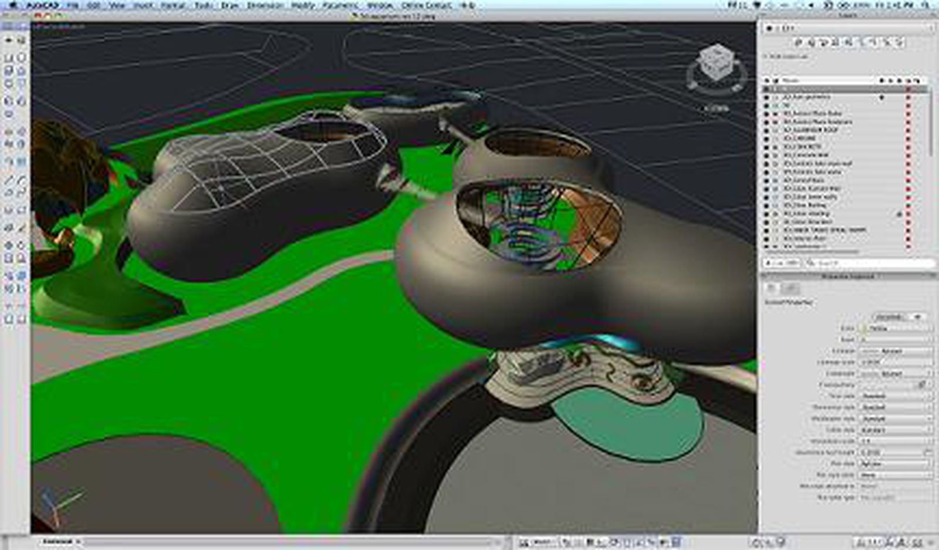Toggle Object Snap in the bottom status bar
The image size is (939, 550).
point(610,540)
